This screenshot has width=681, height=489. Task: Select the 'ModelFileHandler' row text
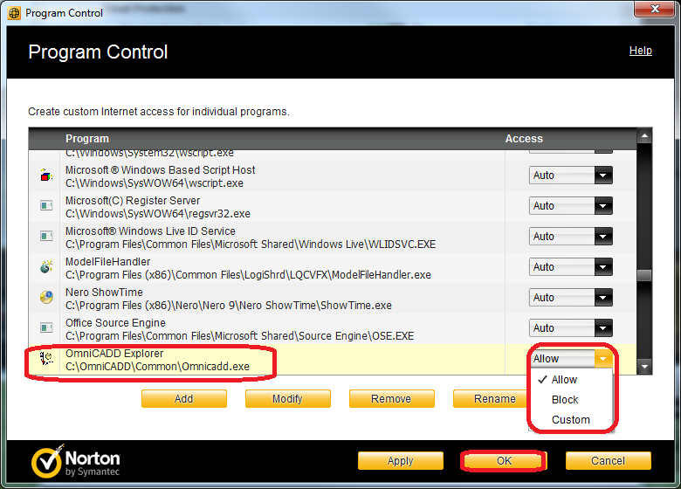point(107,262)
